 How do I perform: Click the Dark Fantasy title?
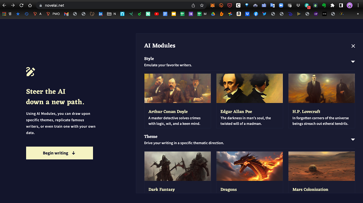pyautogui.click(x=161, y=189)
